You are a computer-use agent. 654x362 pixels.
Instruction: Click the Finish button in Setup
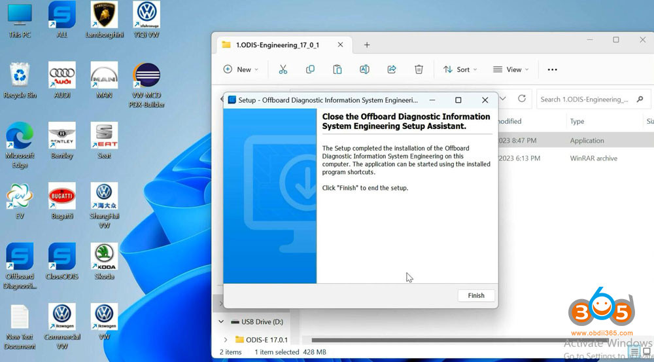click(475, 295)
